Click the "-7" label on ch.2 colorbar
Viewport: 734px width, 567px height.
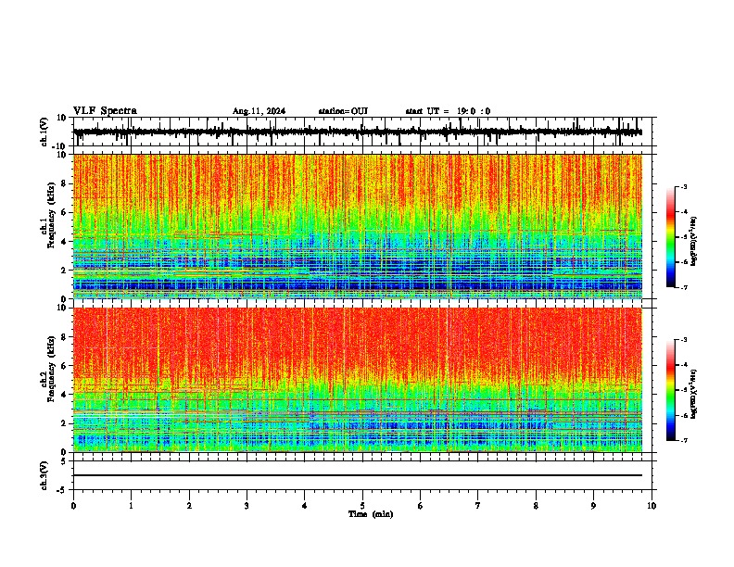coord(684,441)
